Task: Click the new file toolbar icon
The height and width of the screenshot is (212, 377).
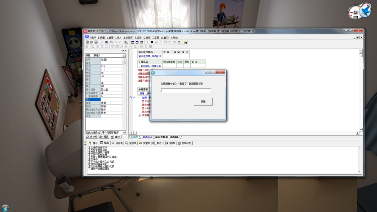Action: [87, 42]
